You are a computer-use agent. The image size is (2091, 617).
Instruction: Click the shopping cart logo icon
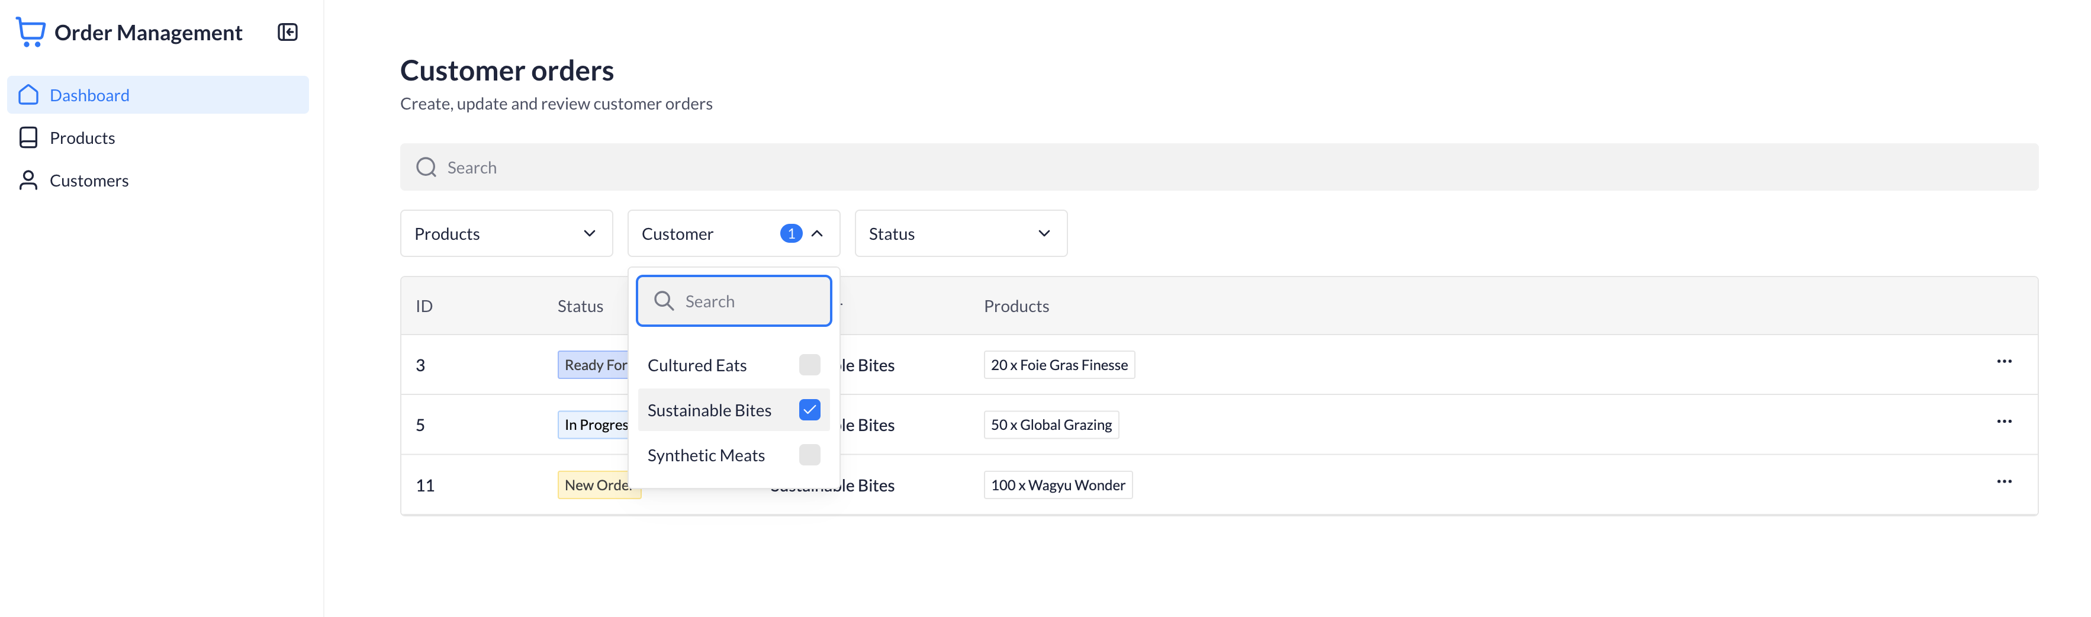(x=30, y=31)
